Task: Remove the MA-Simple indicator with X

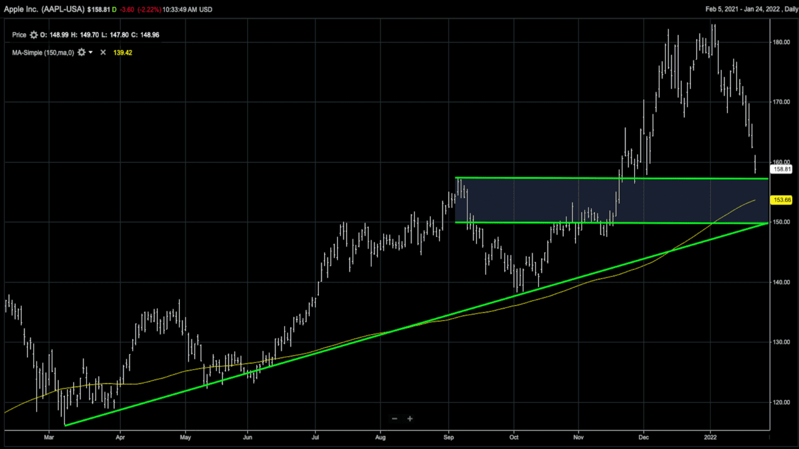Action: tap(103, 53)
